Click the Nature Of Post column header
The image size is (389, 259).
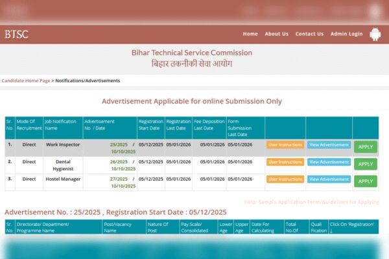click(x=163, y=227)
